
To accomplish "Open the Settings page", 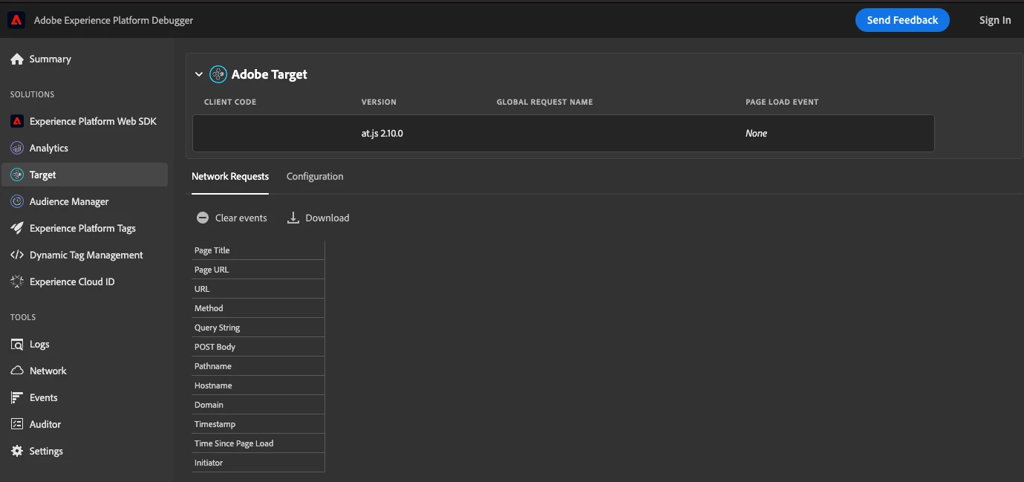I will pos(85,452).
